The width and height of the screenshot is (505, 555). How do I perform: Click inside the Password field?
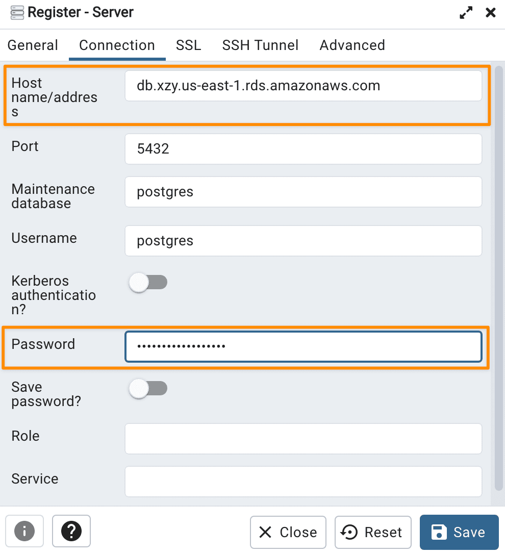click(x=304, y=346)
